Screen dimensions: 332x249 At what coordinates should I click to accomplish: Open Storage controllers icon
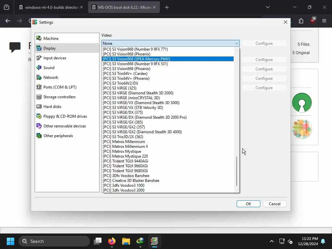(39, 97)
